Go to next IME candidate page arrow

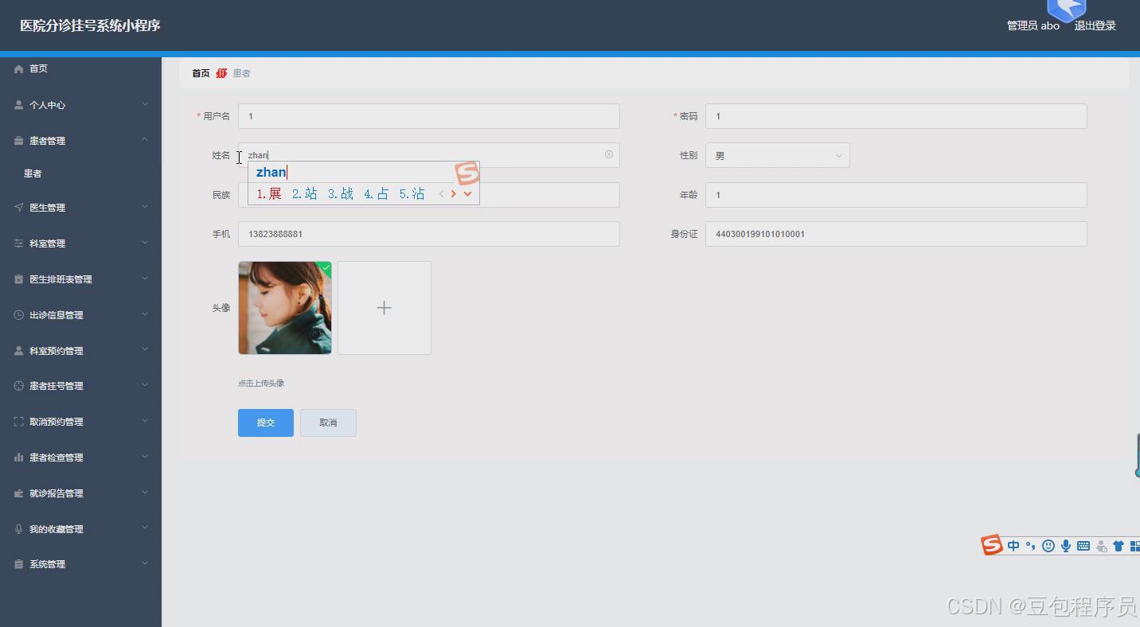pyautogui.click(x=454, y=193)
